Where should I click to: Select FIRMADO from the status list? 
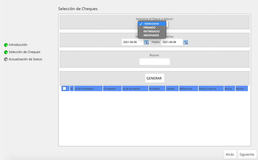pyautogui.click(x=152, y=28)
